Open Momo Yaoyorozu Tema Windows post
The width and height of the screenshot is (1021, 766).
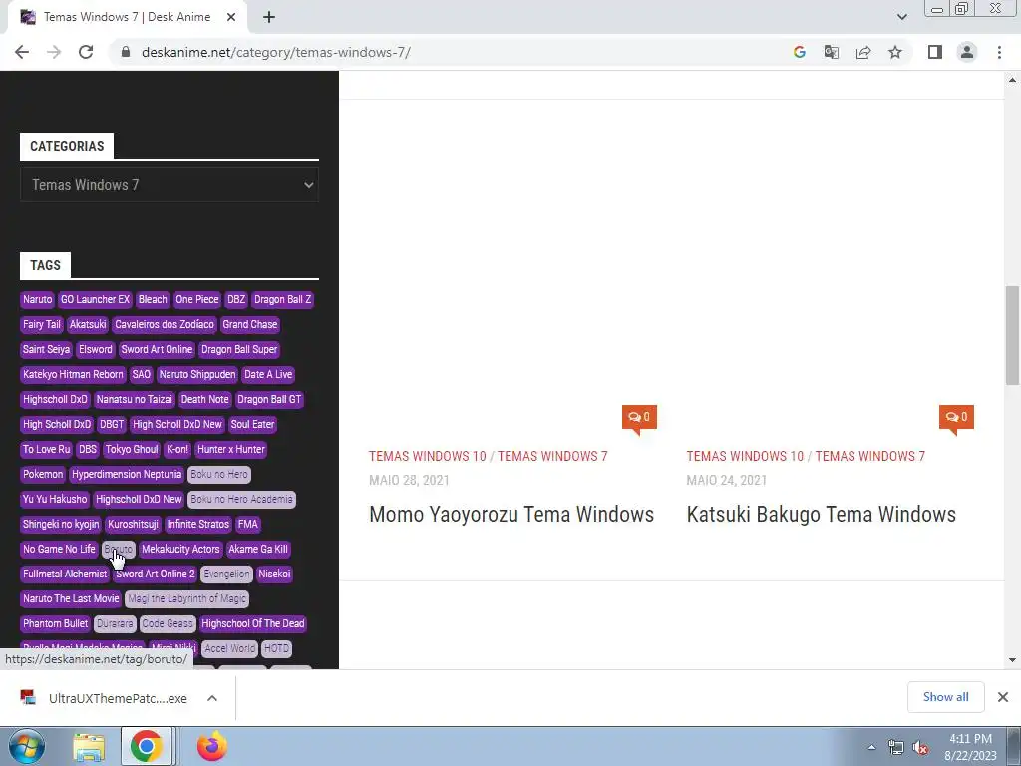click(x=511, y=514)
